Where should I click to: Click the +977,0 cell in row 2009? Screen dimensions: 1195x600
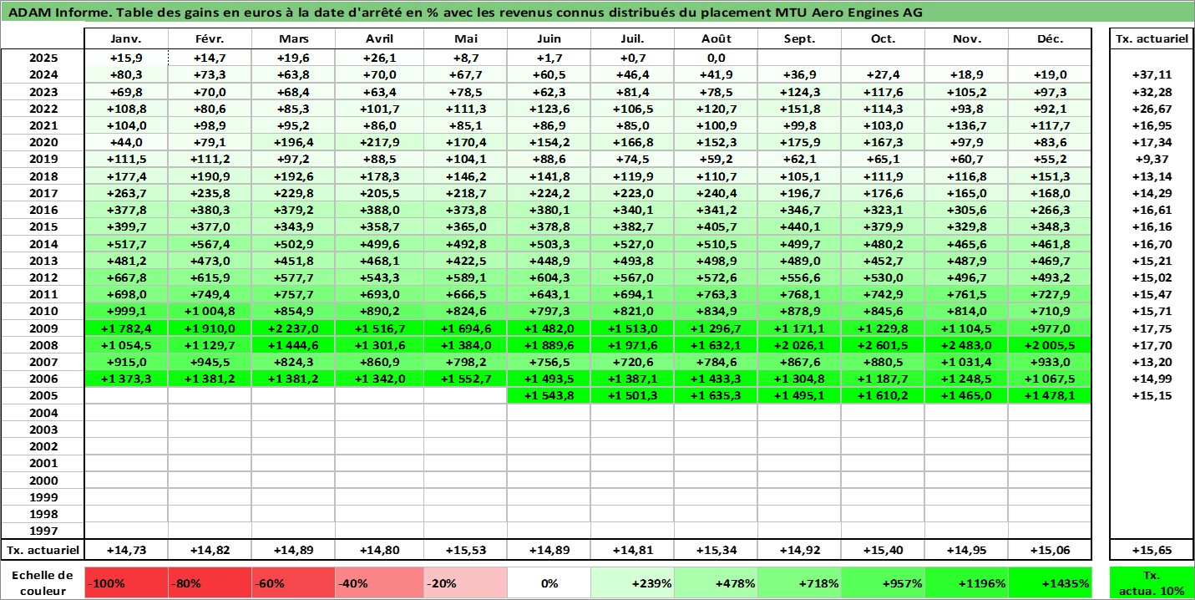tap(1050, 328)
